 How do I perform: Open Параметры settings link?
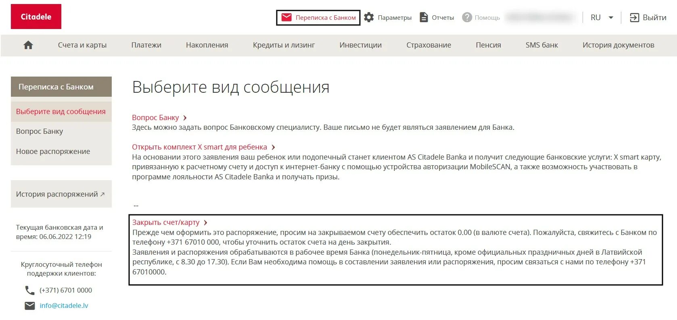tap(395, 18)
